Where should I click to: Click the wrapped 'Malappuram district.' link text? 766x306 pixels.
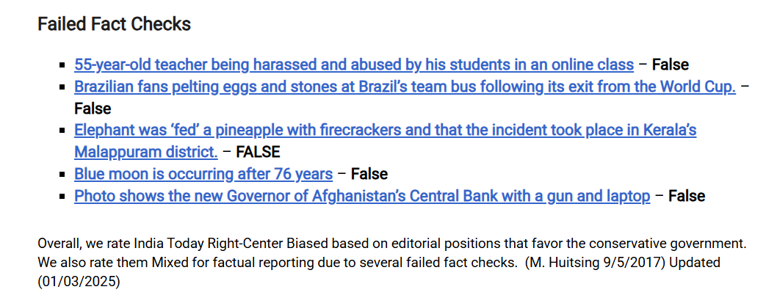pyautogui.click(x=146, y=152)
